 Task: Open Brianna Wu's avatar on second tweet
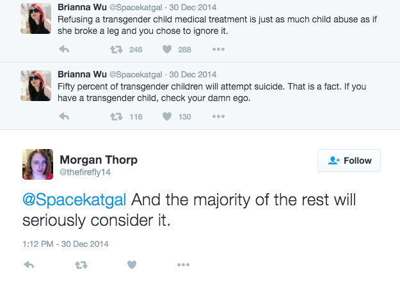click(36, 86)
